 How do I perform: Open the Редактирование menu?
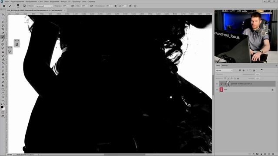pos(17,1)
